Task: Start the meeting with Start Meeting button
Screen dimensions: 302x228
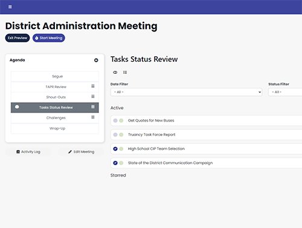Action: 49,38
